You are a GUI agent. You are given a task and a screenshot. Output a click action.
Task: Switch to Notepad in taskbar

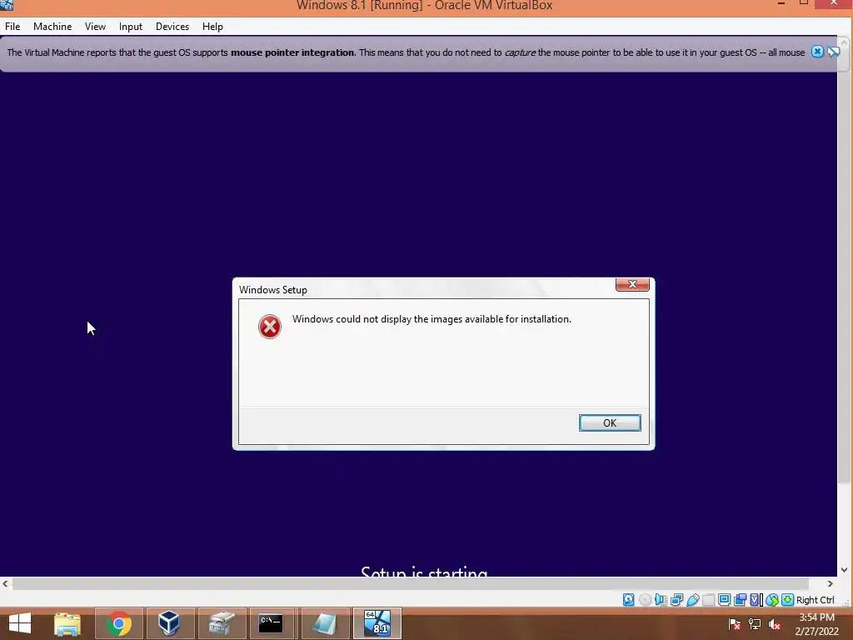coord(324,623)
